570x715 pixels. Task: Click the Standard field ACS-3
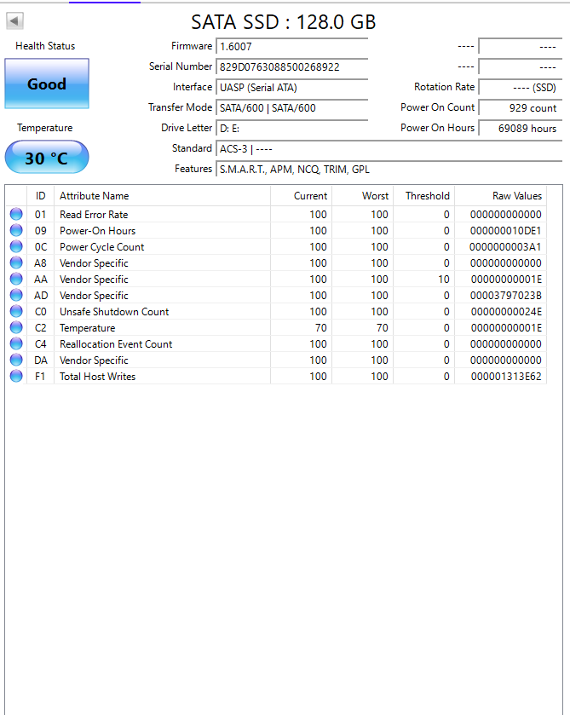(x=389, y=149)
